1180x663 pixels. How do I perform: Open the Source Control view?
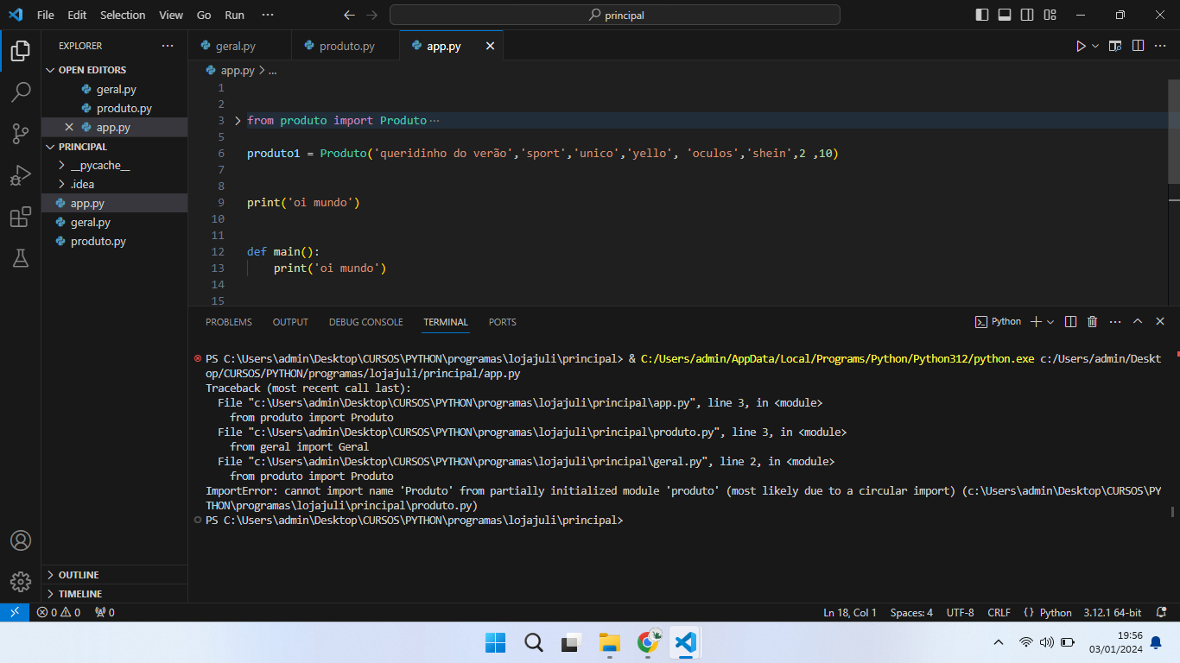click(21, 134)
